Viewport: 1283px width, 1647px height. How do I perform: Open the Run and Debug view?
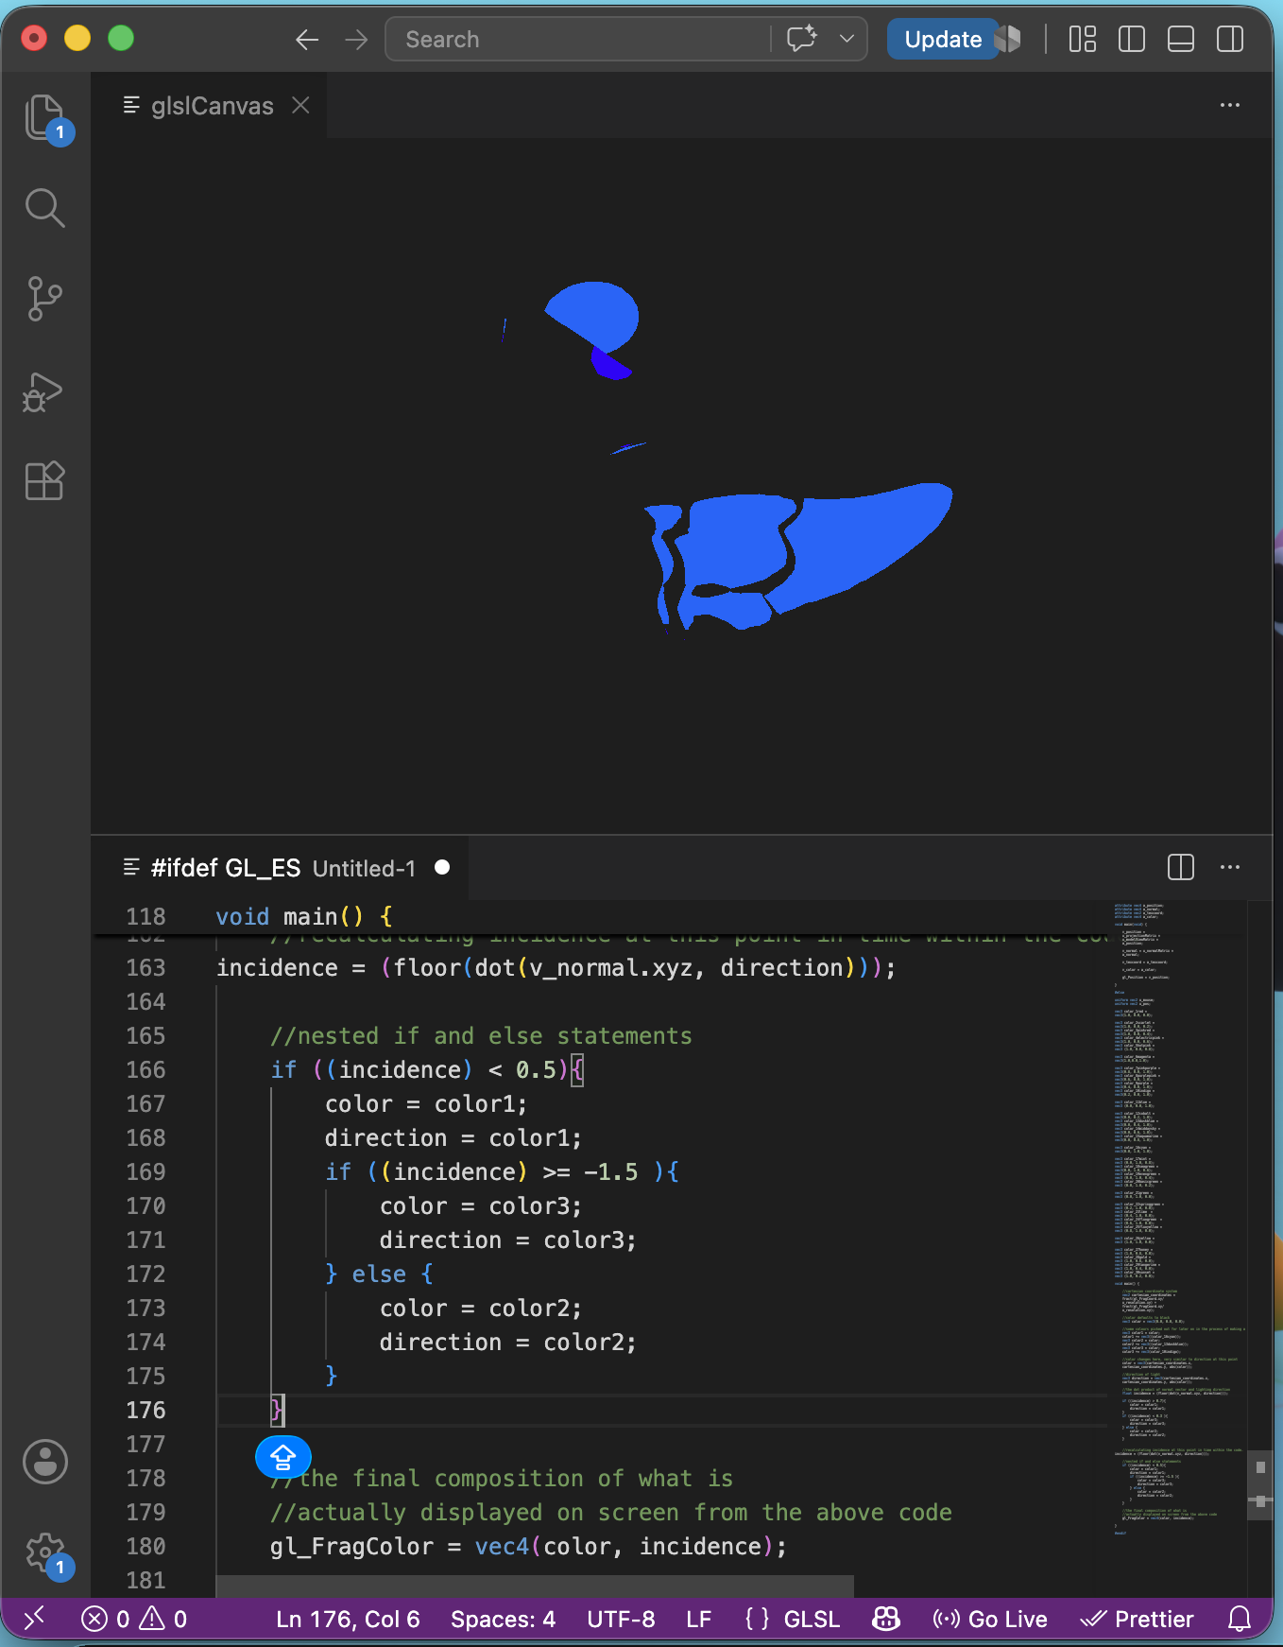tap(44, 390)
